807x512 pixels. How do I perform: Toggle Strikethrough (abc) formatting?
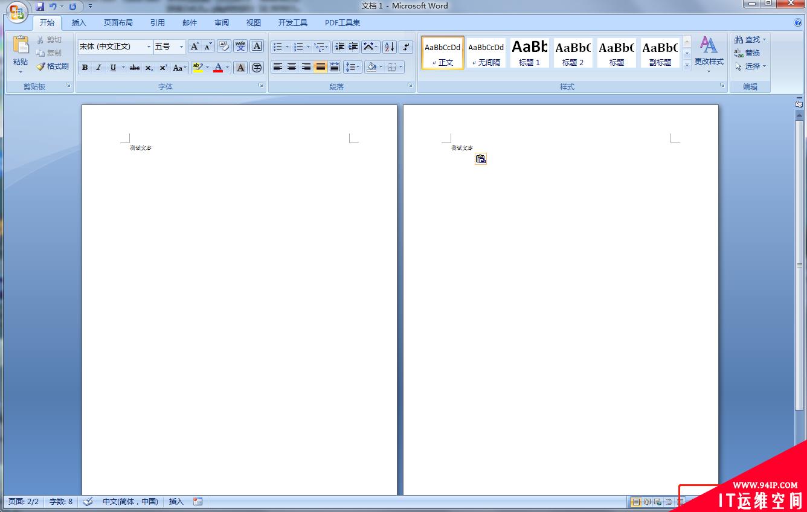[x=135, y=68]
